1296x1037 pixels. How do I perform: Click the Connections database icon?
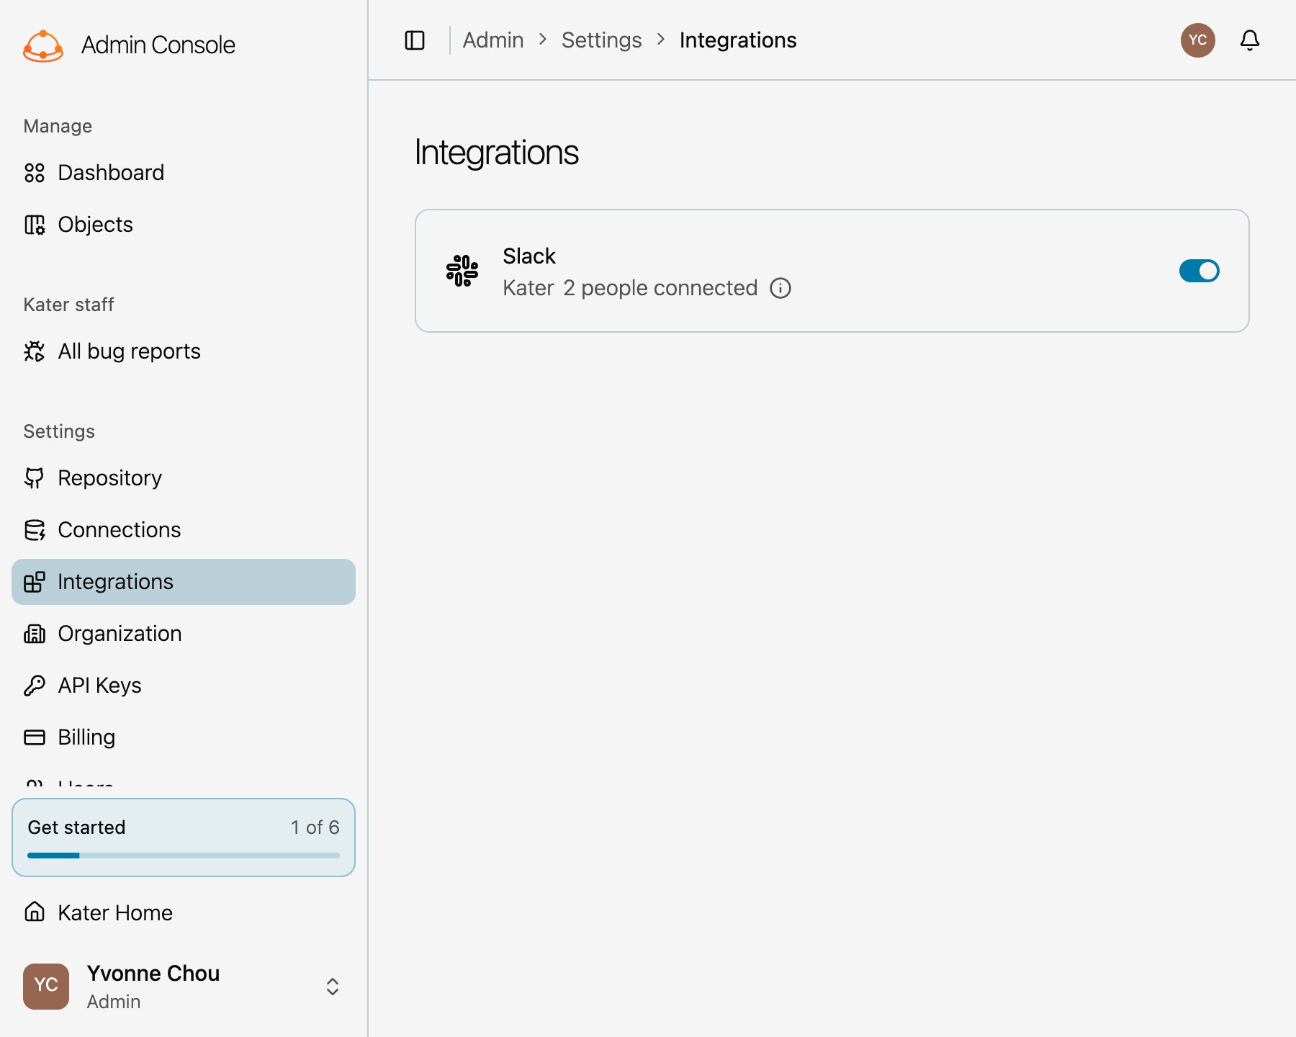coord(35,530)
